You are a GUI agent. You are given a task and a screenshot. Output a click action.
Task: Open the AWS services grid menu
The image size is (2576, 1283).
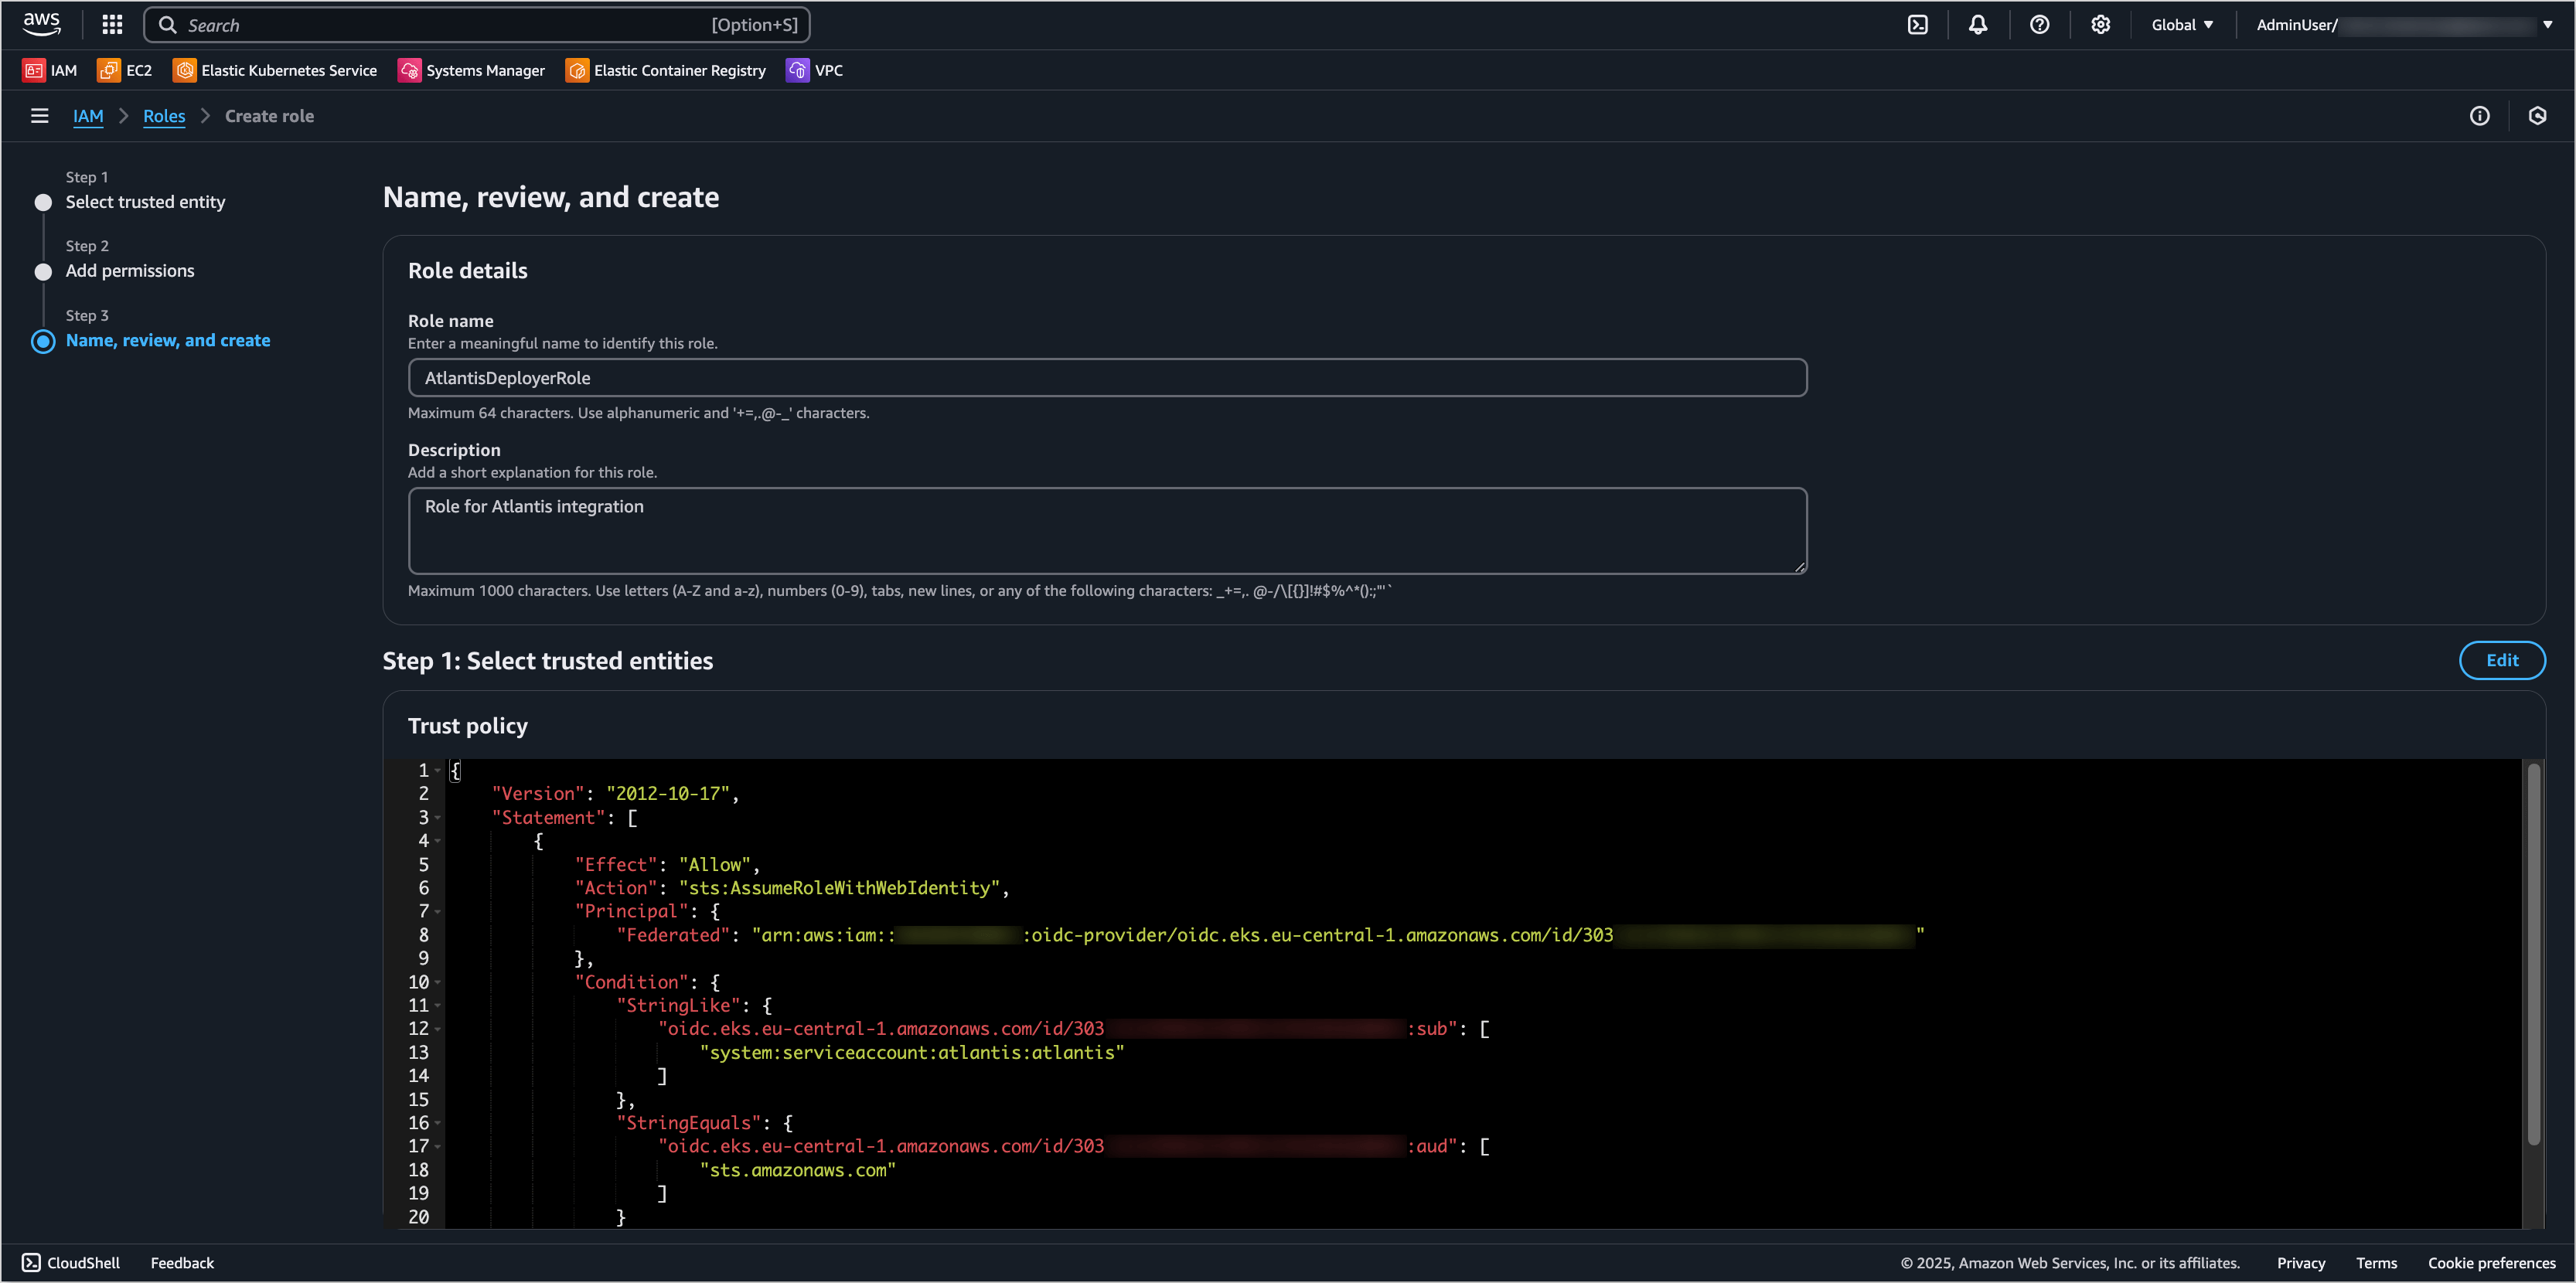[112, 25]
